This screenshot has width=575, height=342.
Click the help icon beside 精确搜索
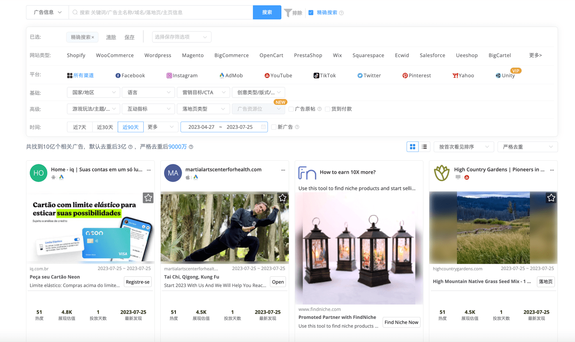(341, 13)
